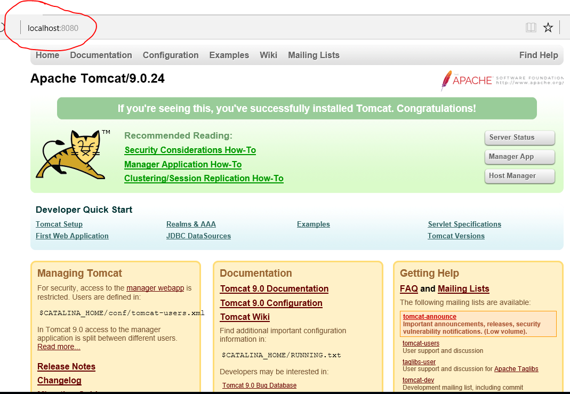Click the Developer Quick Start heading
Screen dimensions: 570x394
(x=84, y=210)
